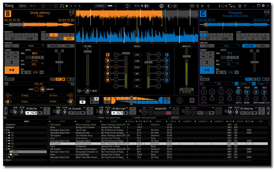The height and width of the screenshot is (172, 274).
Task: Click the AUTO button in top bar
Action: 22,6
